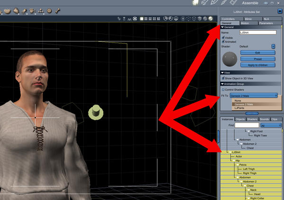
Task: Switch to the Model room wrench icon
Action: click(205, 2)
